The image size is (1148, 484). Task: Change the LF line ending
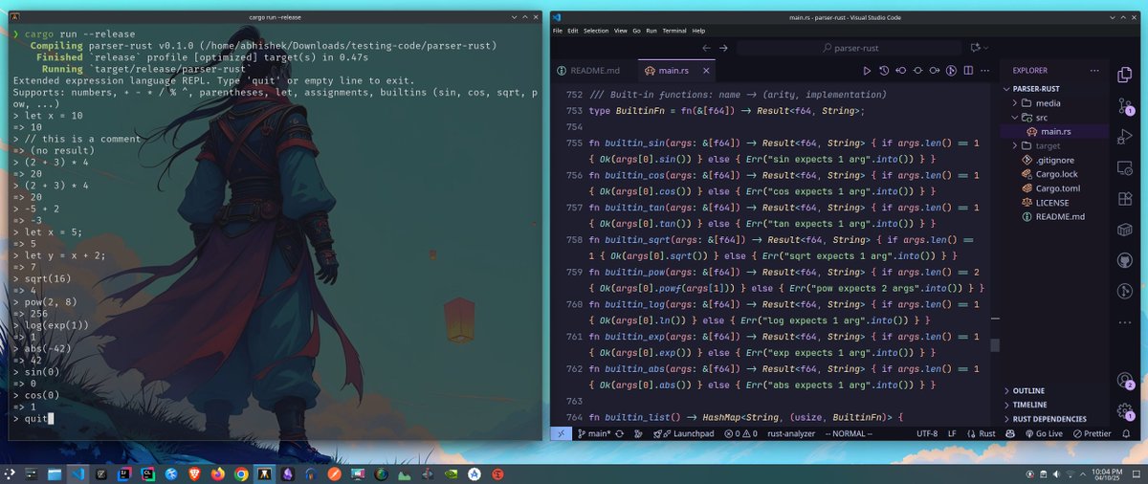(x=952, y=433)
